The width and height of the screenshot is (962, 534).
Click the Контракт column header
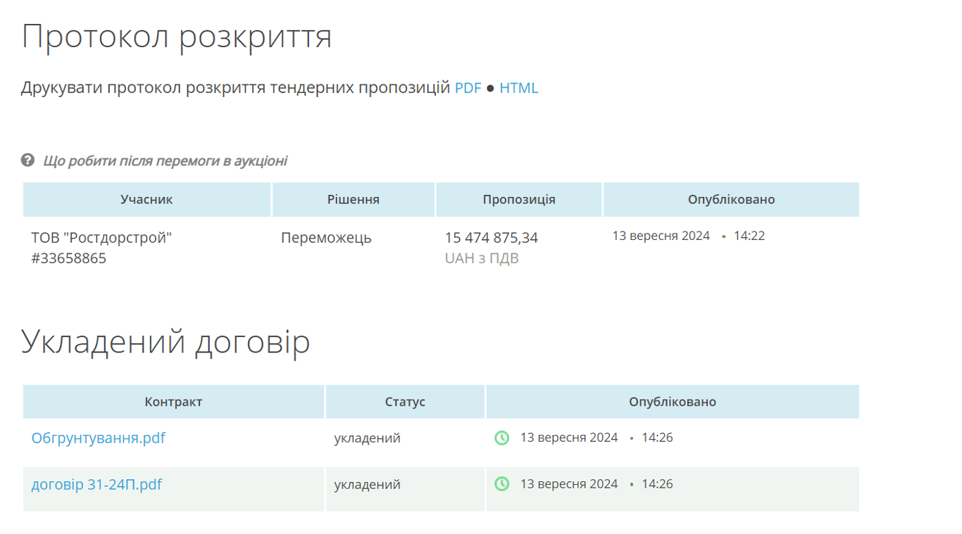(x=173, y=402)
